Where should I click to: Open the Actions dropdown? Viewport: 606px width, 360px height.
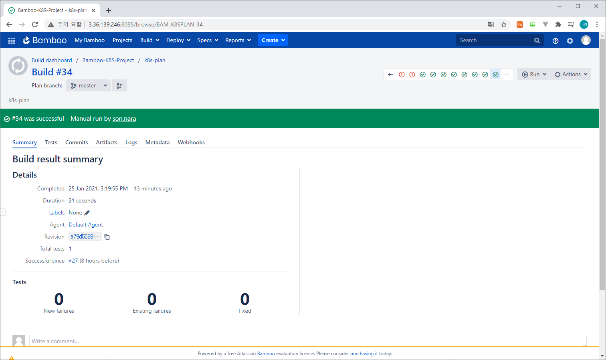[x=571, y=74]
